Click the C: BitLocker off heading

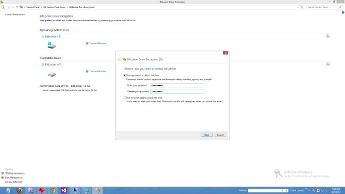coord(51,37)
